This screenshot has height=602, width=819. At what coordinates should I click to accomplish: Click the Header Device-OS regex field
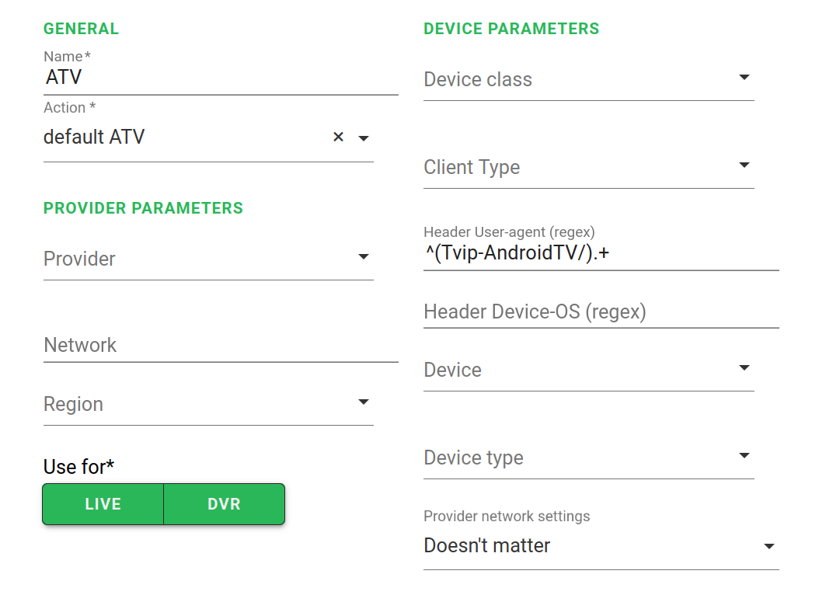(601, 312)
